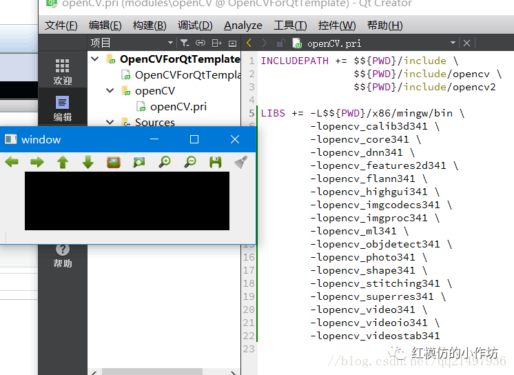
Task: Select the openCV folder in tree
Action: click(x=155, y=90)
